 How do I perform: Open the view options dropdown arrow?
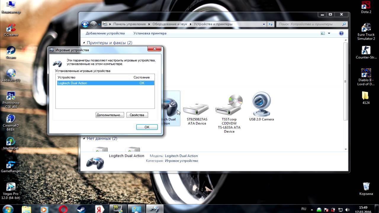(x=329, y=33)
